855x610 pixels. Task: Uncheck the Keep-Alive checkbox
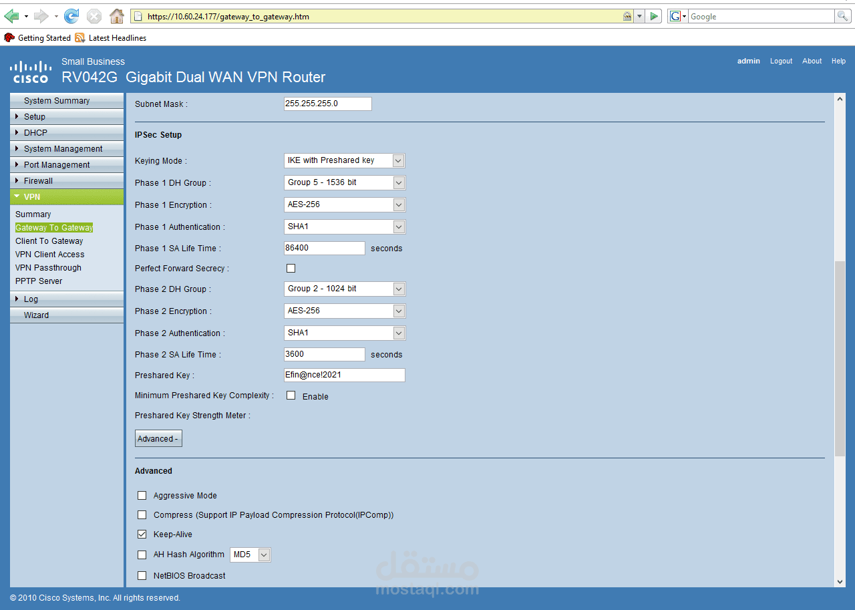[x=142, y=535]
